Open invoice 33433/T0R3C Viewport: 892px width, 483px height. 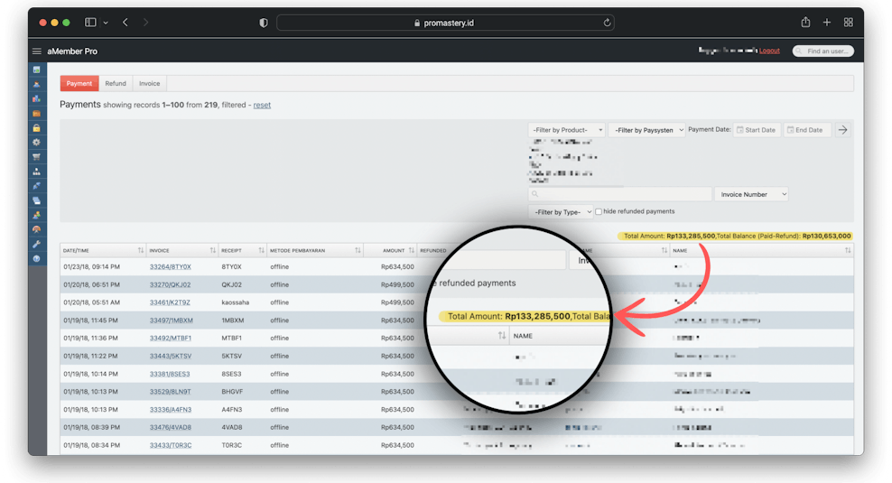click(x=170, y=445)
